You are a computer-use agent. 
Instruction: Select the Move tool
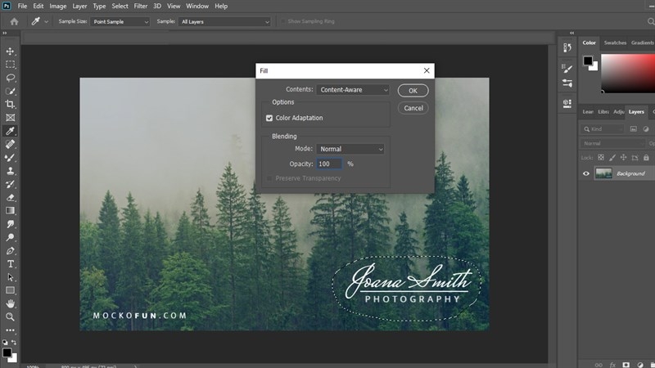click(x=11, y=51)
